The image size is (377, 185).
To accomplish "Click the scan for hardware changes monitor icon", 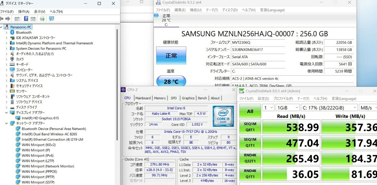I will 51,19.
